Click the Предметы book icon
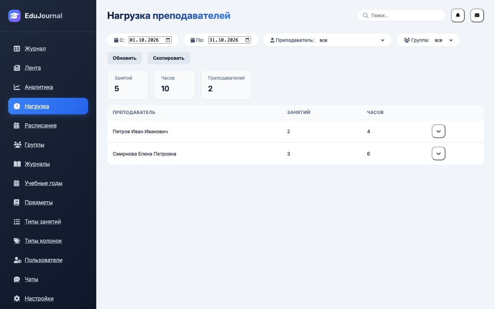 16,202
